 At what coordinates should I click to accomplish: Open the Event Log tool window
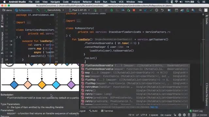tap(196, 111)
